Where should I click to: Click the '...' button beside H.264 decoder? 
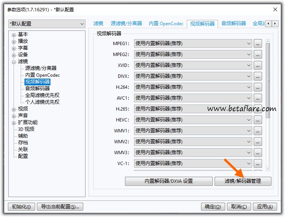(x=258, y=87)
